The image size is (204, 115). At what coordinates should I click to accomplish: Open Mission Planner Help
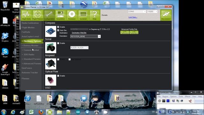point(94,15)
